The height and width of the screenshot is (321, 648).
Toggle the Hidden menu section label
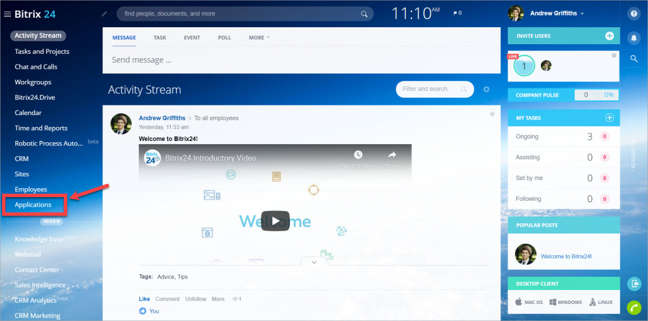pos(52,222)
